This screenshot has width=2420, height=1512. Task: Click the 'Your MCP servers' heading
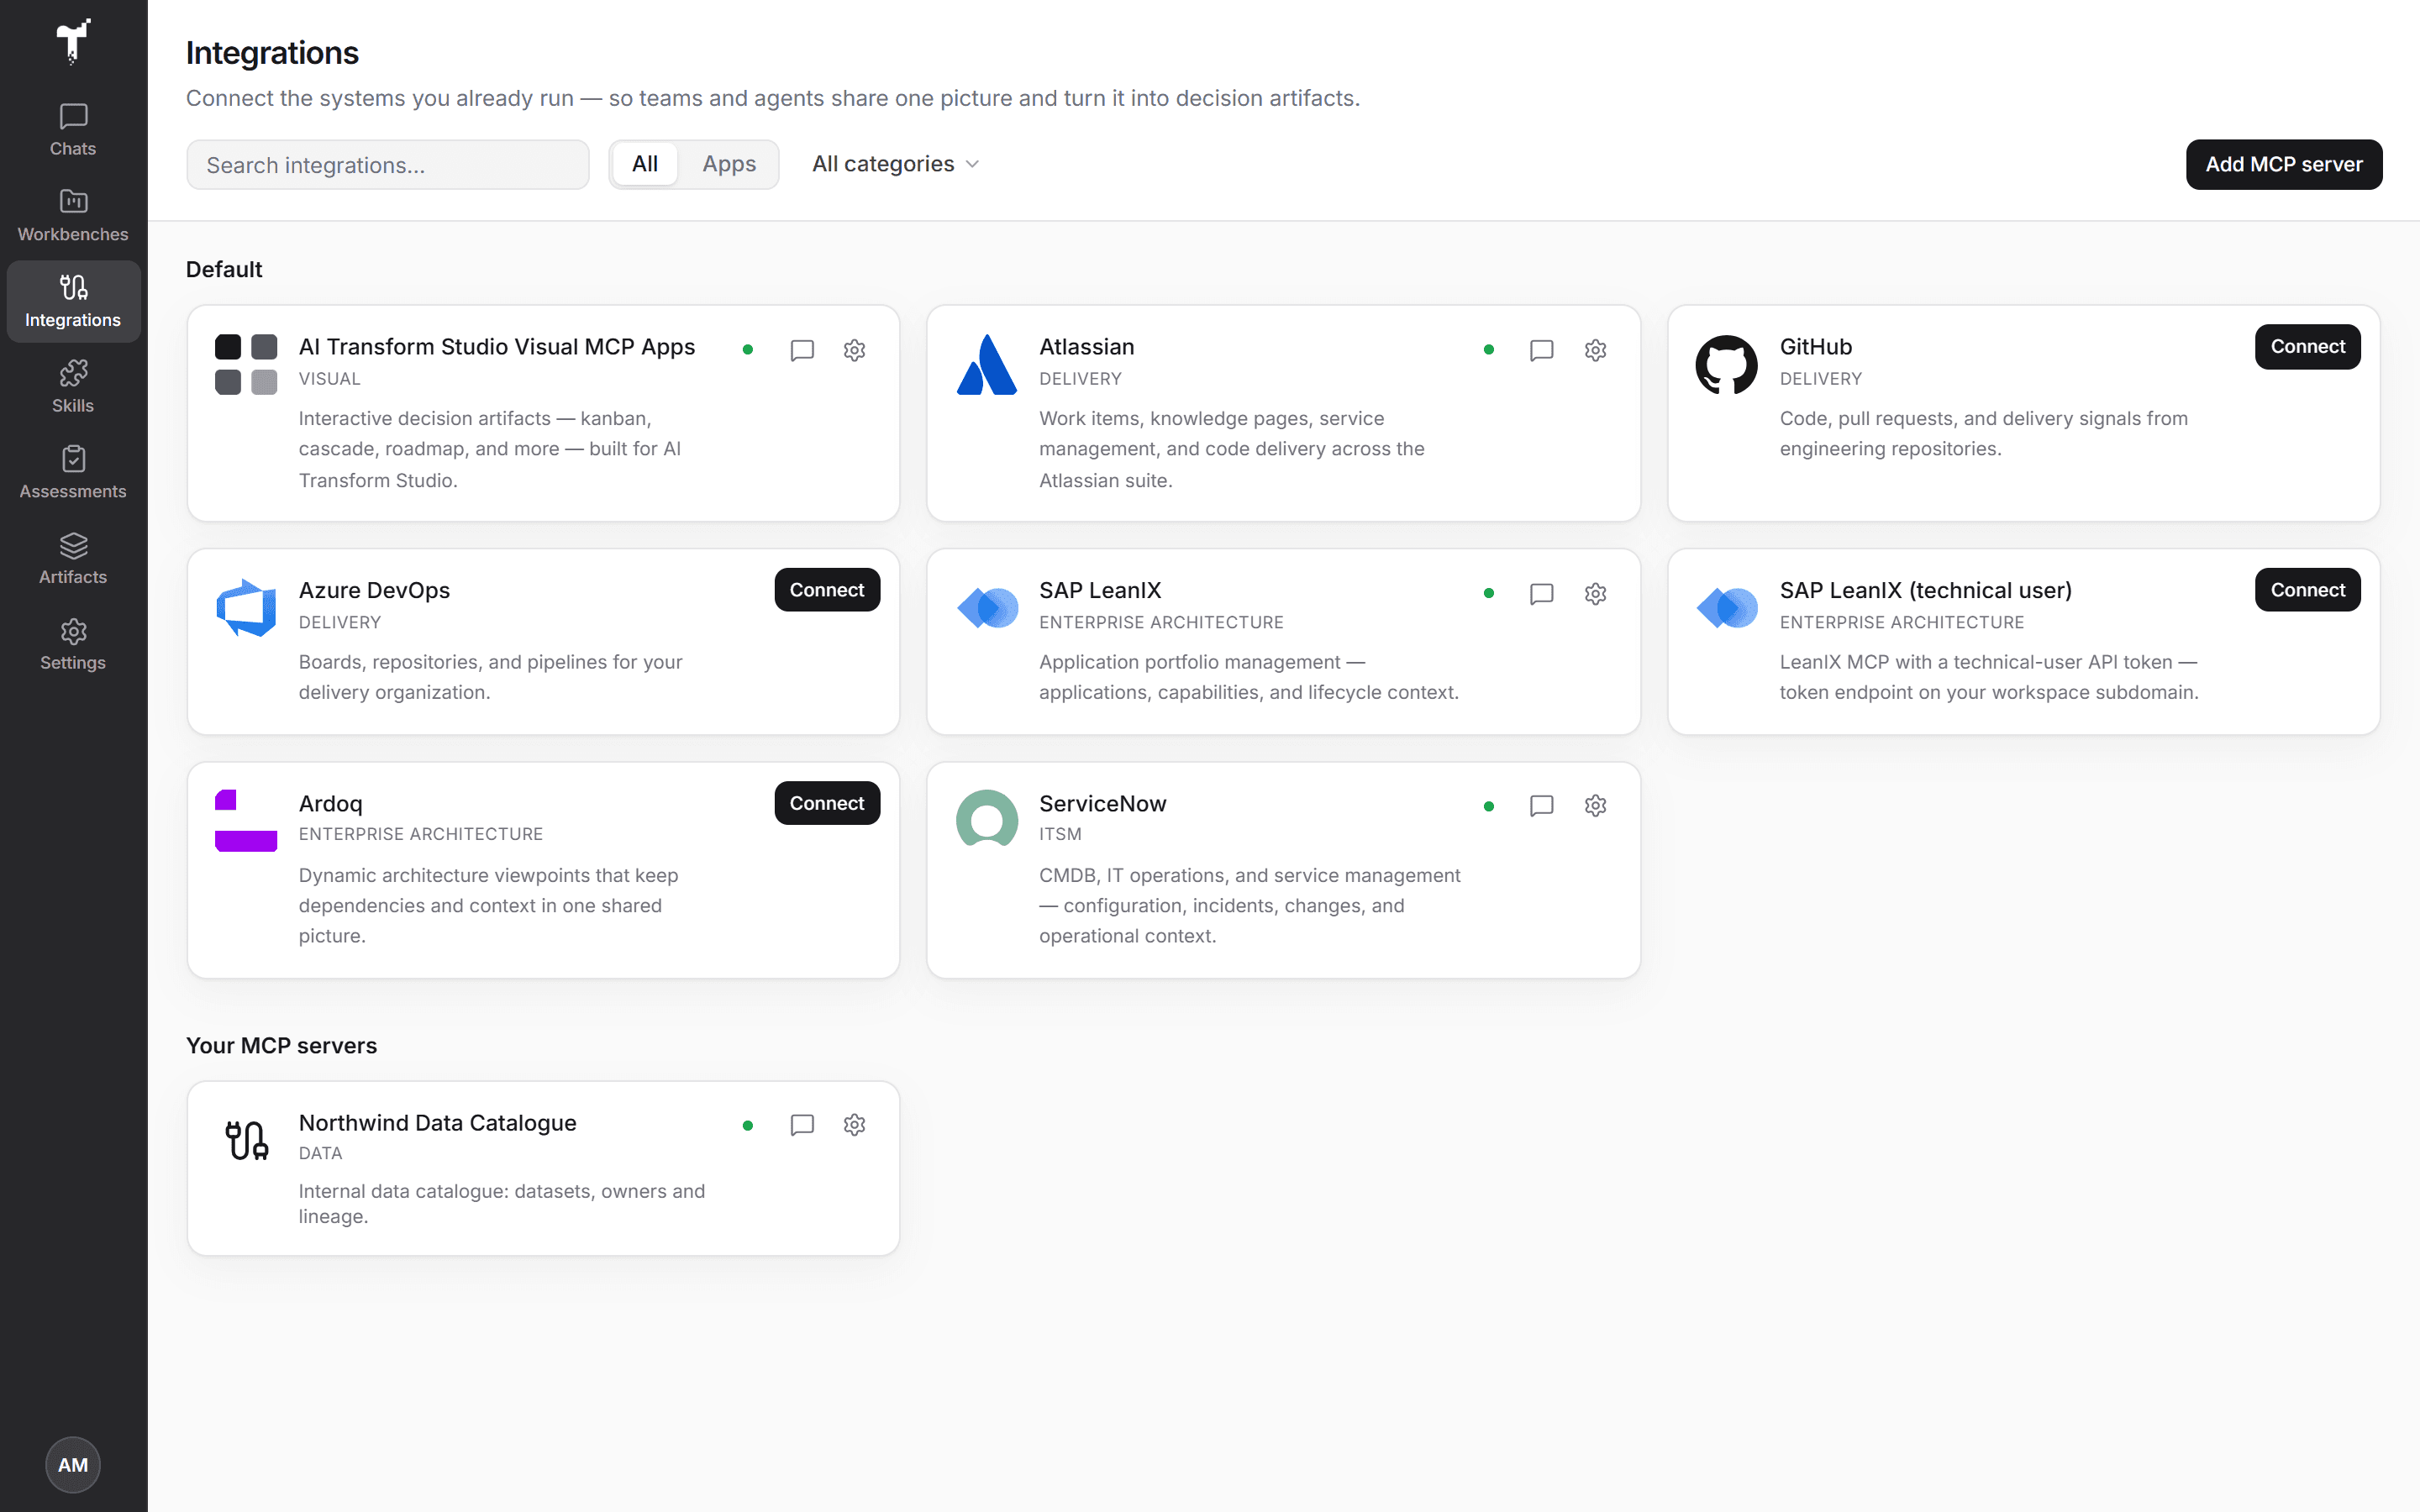click(282, 1046)
